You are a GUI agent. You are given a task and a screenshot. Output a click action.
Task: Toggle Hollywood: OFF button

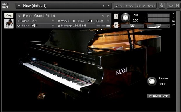(x=159, y=96)
